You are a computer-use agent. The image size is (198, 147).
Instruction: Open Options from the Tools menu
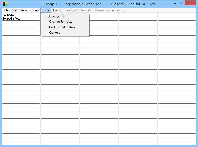click(65, 33)
